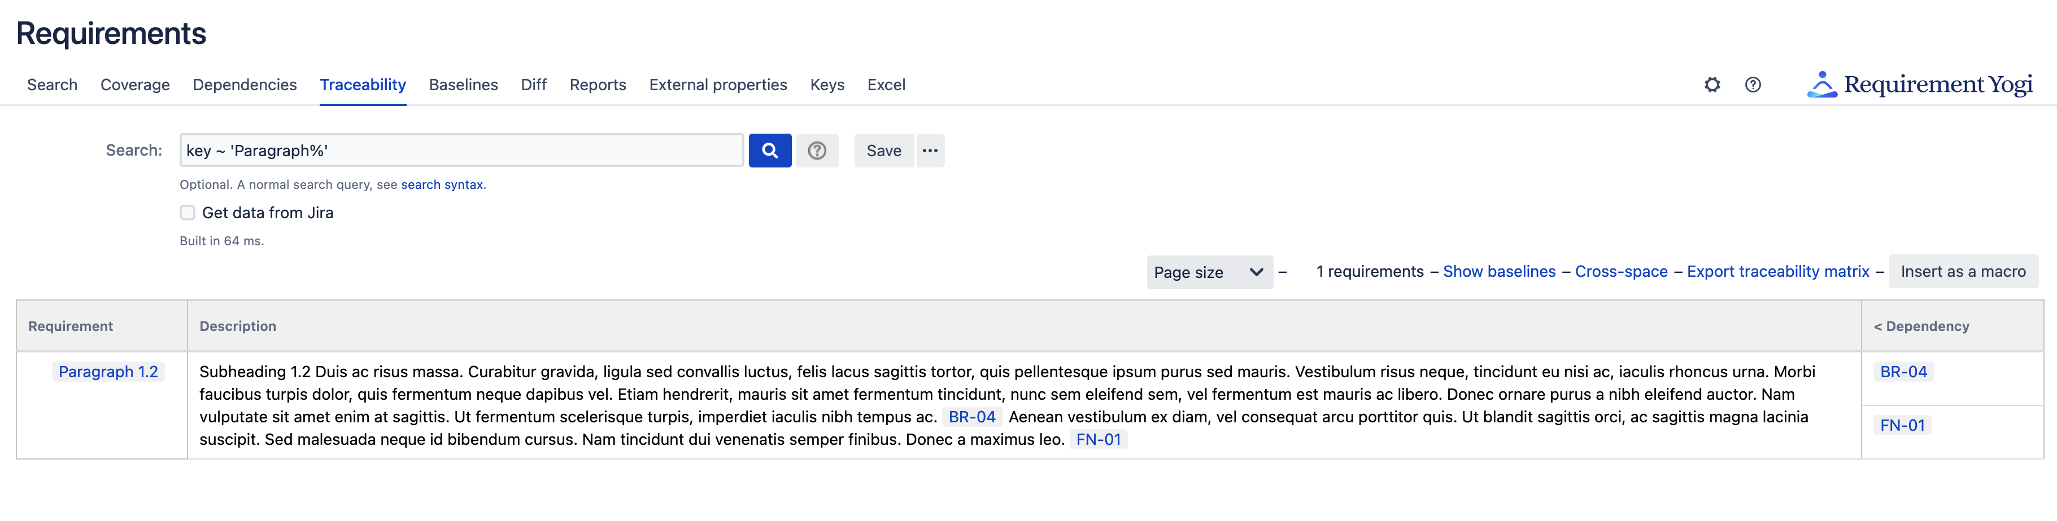Viewport: 2057px width, 521px height.
Task: Click Insert as a macro button
Action: (x=1962, y=272)
